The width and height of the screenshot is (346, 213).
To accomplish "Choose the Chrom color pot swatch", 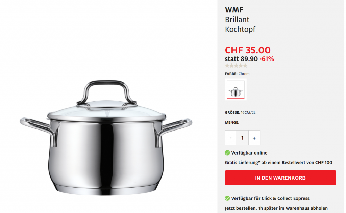I will click(236, 90).
